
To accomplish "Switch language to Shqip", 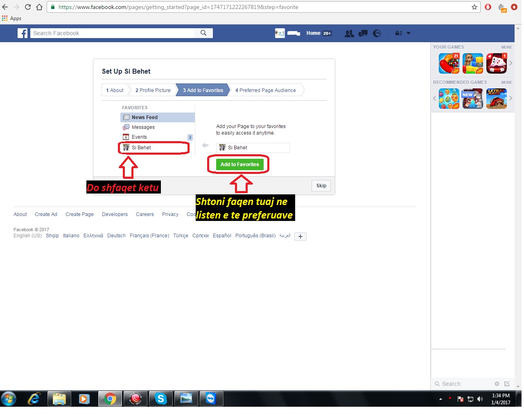I will tap(52, 236).
